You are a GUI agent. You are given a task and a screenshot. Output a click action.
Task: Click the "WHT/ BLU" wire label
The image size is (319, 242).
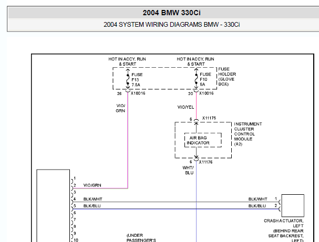tap(188, 170)
